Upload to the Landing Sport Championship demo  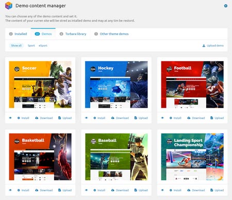tap(217, 190)
